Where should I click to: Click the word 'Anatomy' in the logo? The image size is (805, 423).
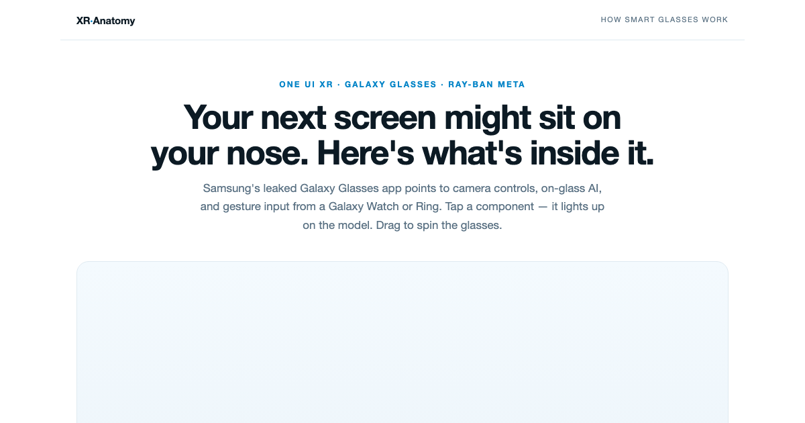(114, 21)
